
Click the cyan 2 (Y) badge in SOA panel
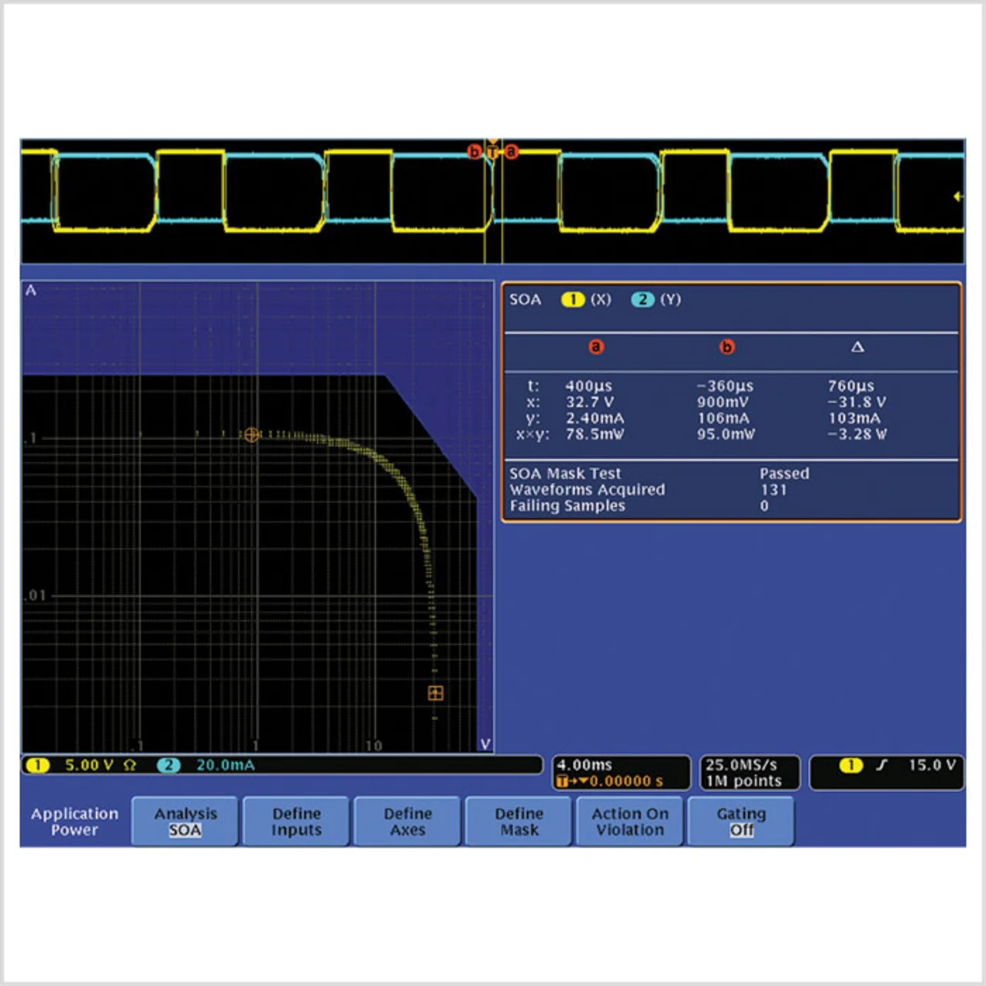pyautogui.click(x=642, y=300)
